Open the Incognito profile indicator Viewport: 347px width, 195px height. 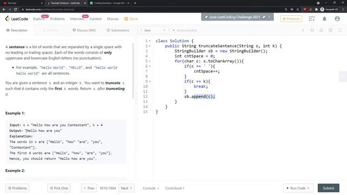coord(329,9)
